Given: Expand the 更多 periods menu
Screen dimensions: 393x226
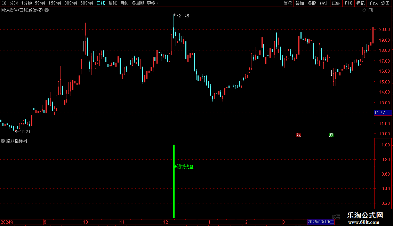Looking at the screenshot, I should point(153,3).
